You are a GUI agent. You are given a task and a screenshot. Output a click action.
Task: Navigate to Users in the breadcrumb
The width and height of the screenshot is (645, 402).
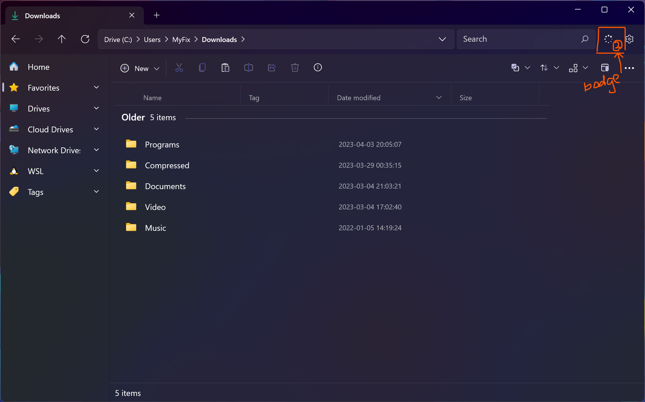[x=152, y=39]
